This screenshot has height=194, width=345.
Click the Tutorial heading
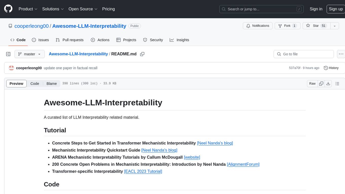pyautogui.click(x=55, y=130)
